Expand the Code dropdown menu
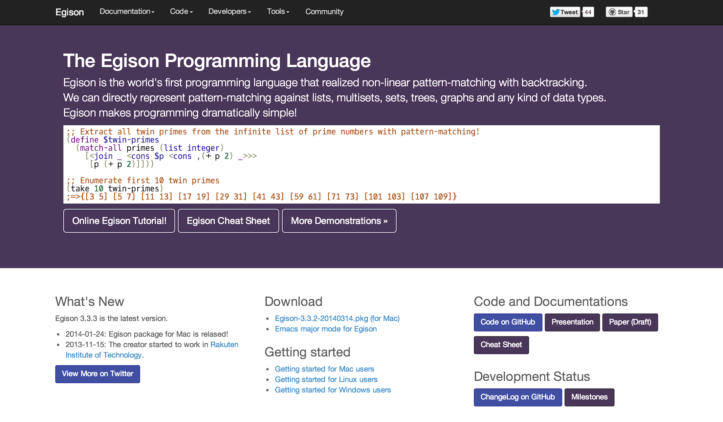The image size is (723, 422). [x=181, y=11]
